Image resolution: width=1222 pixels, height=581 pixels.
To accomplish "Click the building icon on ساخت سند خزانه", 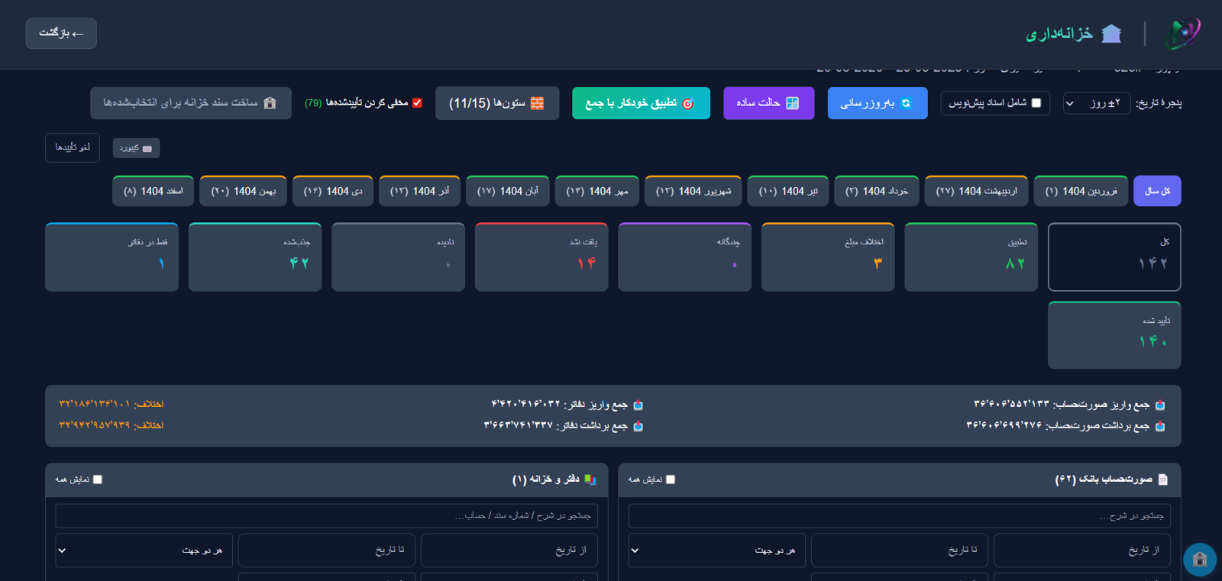I will tap(270, 103).
